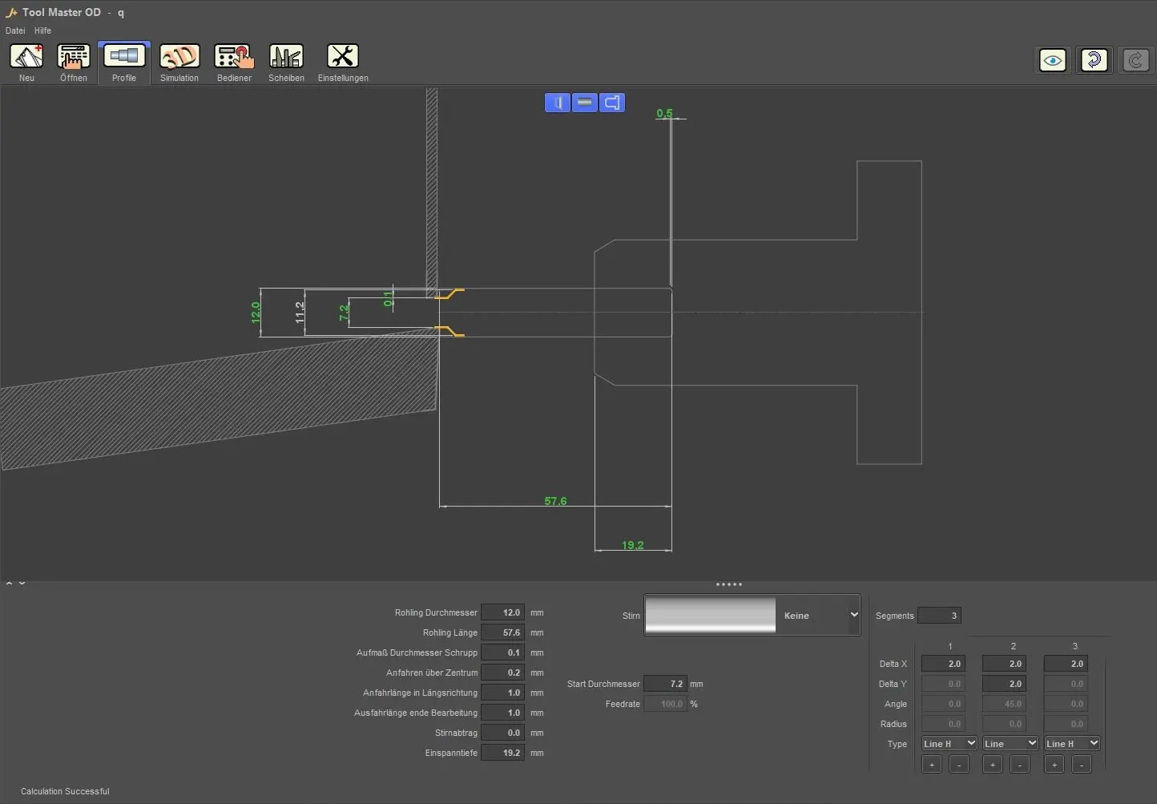This screenshot has width=1157, height=804.
Task: Open the Type dropdown for segment 1
Action: (949, 744)
